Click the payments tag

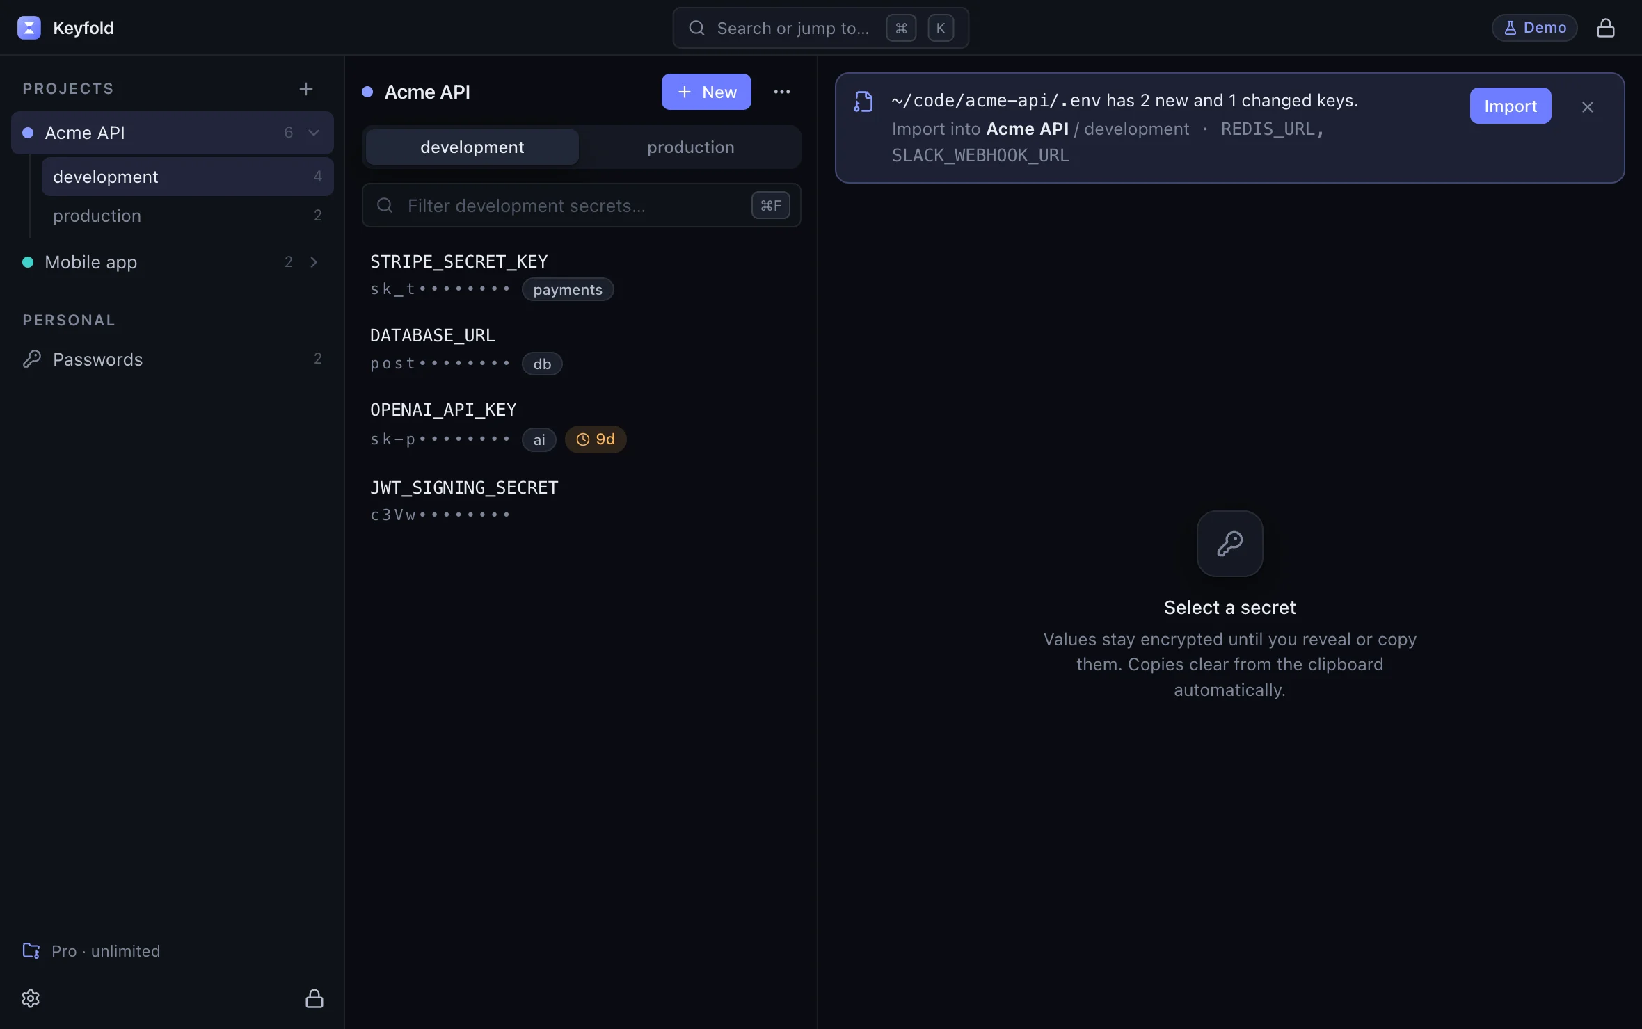568,289
